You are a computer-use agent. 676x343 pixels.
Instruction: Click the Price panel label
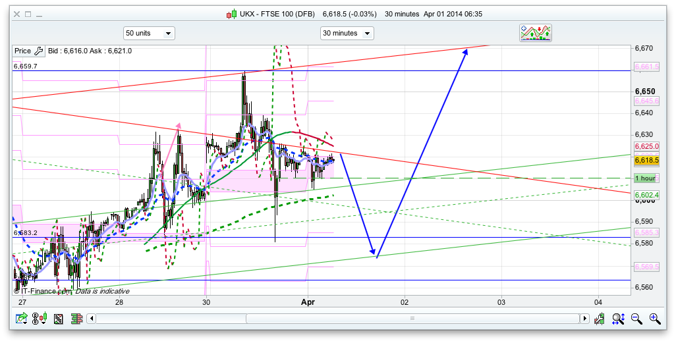(22, 51)
